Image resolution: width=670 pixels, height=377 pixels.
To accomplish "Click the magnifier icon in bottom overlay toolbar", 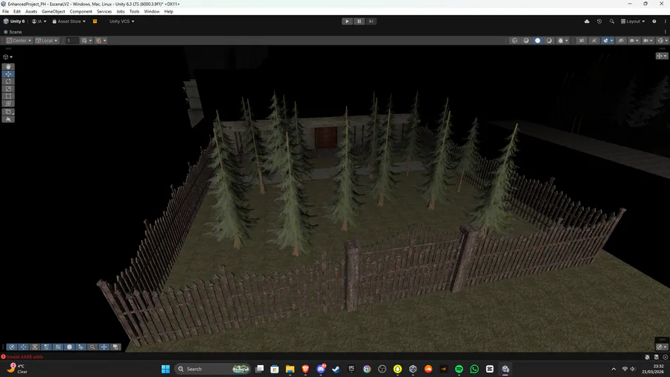I will coord(92,347).
